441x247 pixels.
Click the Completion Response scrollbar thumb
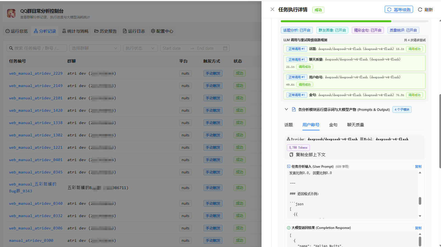(x=420, y=241)
